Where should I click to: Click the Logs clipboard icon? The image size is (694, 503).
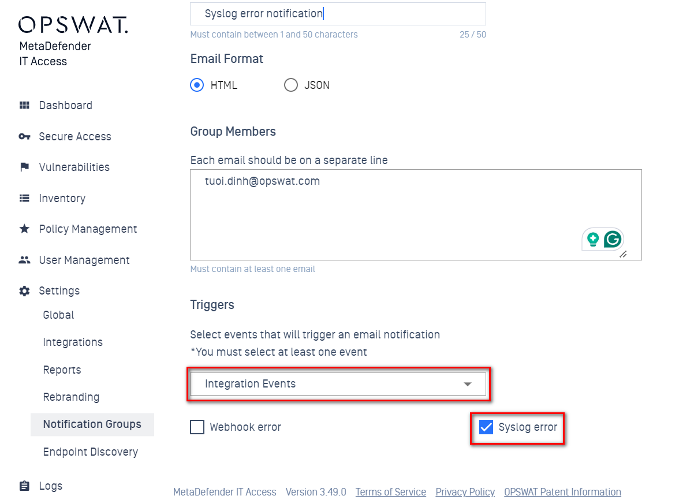tap(24, 486)
